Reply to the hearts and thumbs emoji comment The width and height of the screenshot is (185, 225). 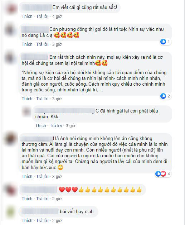(42, 199)
